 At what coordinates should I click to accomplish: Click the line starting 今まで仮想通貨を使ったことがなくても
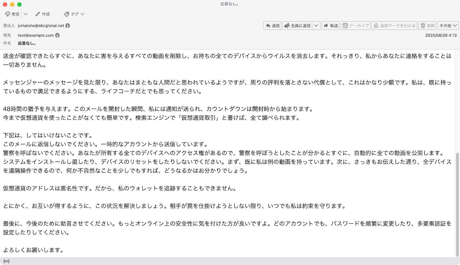click(x=151, y=118)
